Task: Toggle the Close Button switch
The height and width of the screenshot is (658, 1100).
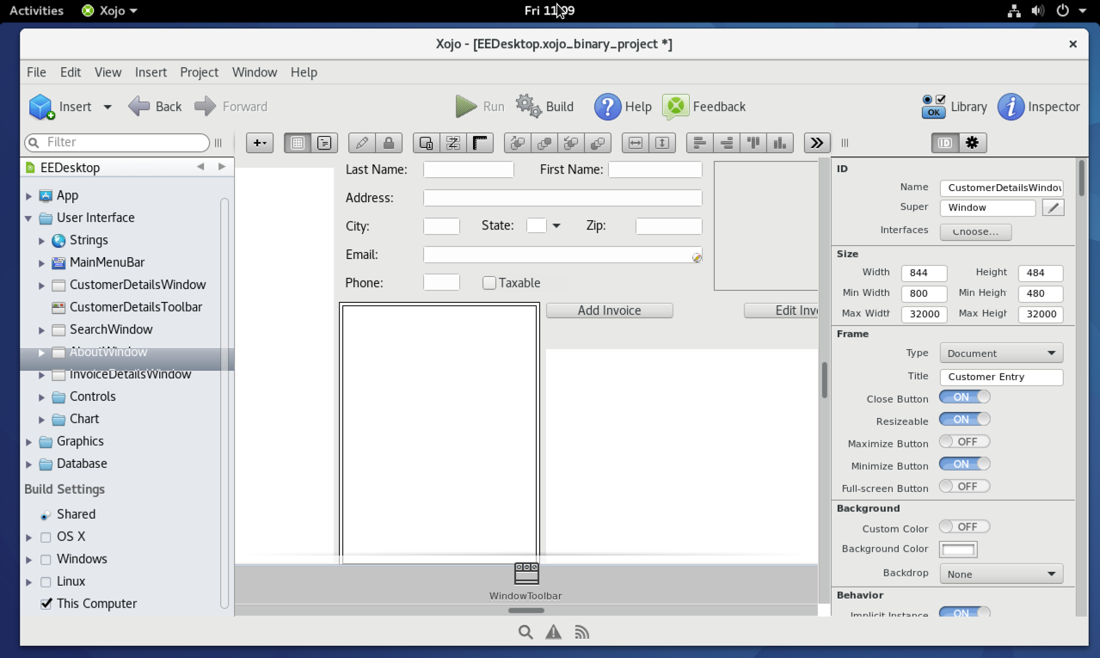Action: coord(965,397)
